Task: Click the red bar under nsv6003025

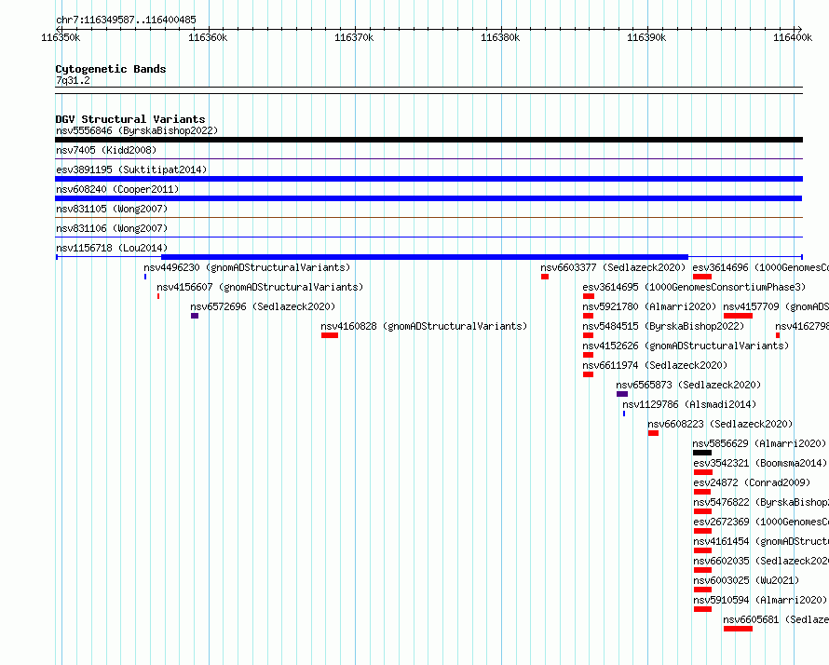Action: [702, 590]
